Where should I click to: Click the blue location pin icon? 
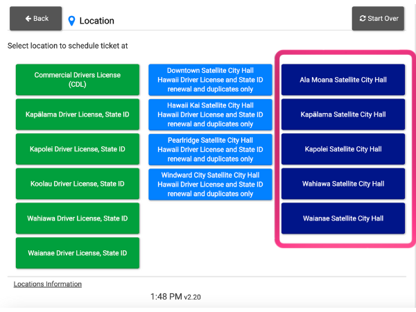pyautogui.click(x=71, y=21)
